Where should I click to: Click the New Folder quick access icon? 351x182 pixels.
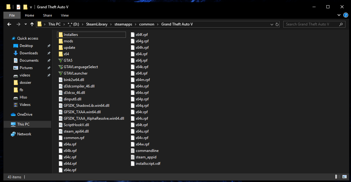25,7
